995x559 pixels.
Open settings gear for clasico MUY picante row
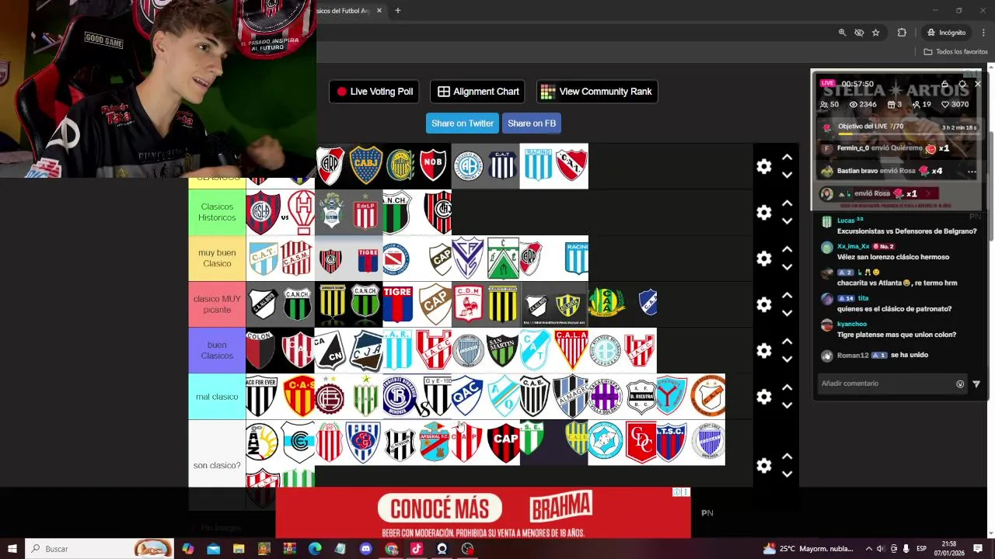coord(764,304)
